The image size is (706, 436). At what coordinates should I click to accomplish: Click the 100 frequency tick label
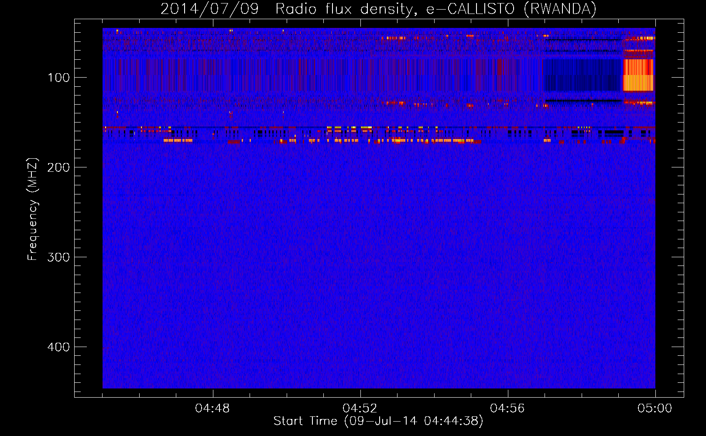tap(58, 78)
